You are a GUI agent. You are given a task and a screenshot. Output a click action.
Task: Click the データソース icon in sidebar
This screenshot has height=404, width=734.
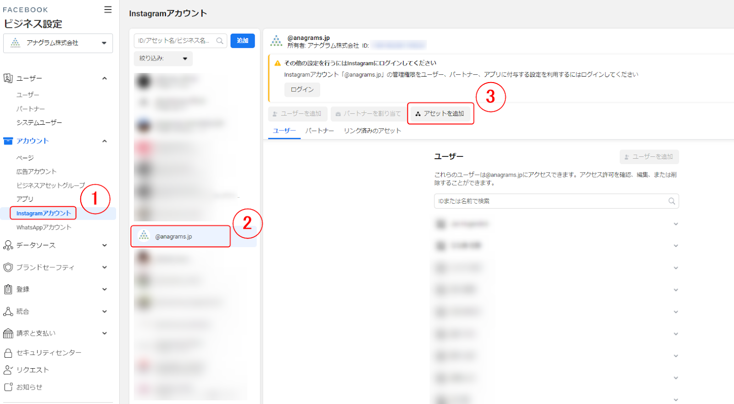[8, 245]
